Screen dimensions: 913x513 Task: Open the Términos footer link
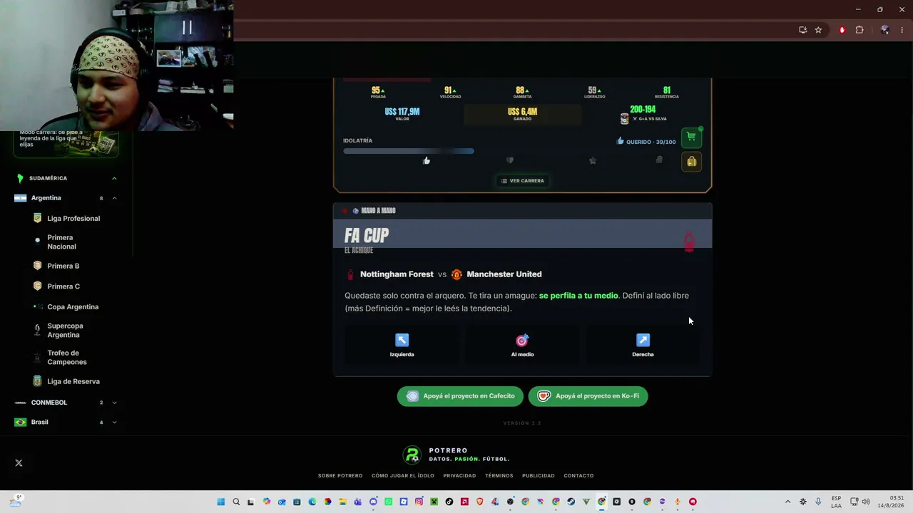(499, 476)
